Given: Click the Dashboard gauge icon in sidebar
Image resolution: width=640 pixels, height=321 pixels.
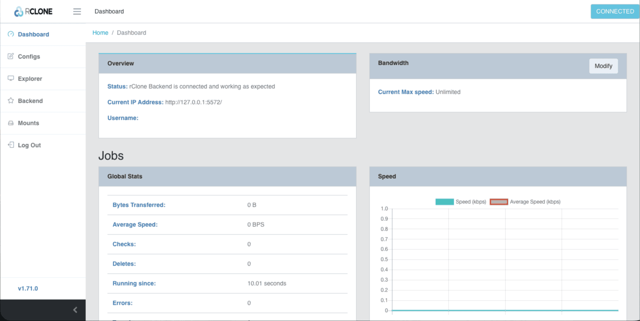Looking at the screenshot, I should click(x=11, y=34).
